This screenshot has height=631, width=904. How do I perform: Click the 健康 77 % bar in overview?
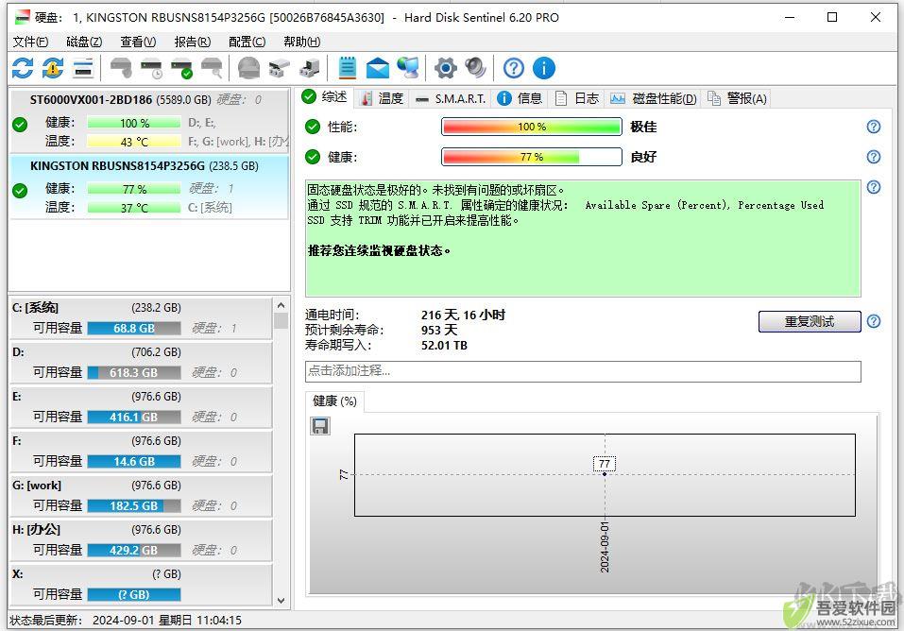point(532,156)
